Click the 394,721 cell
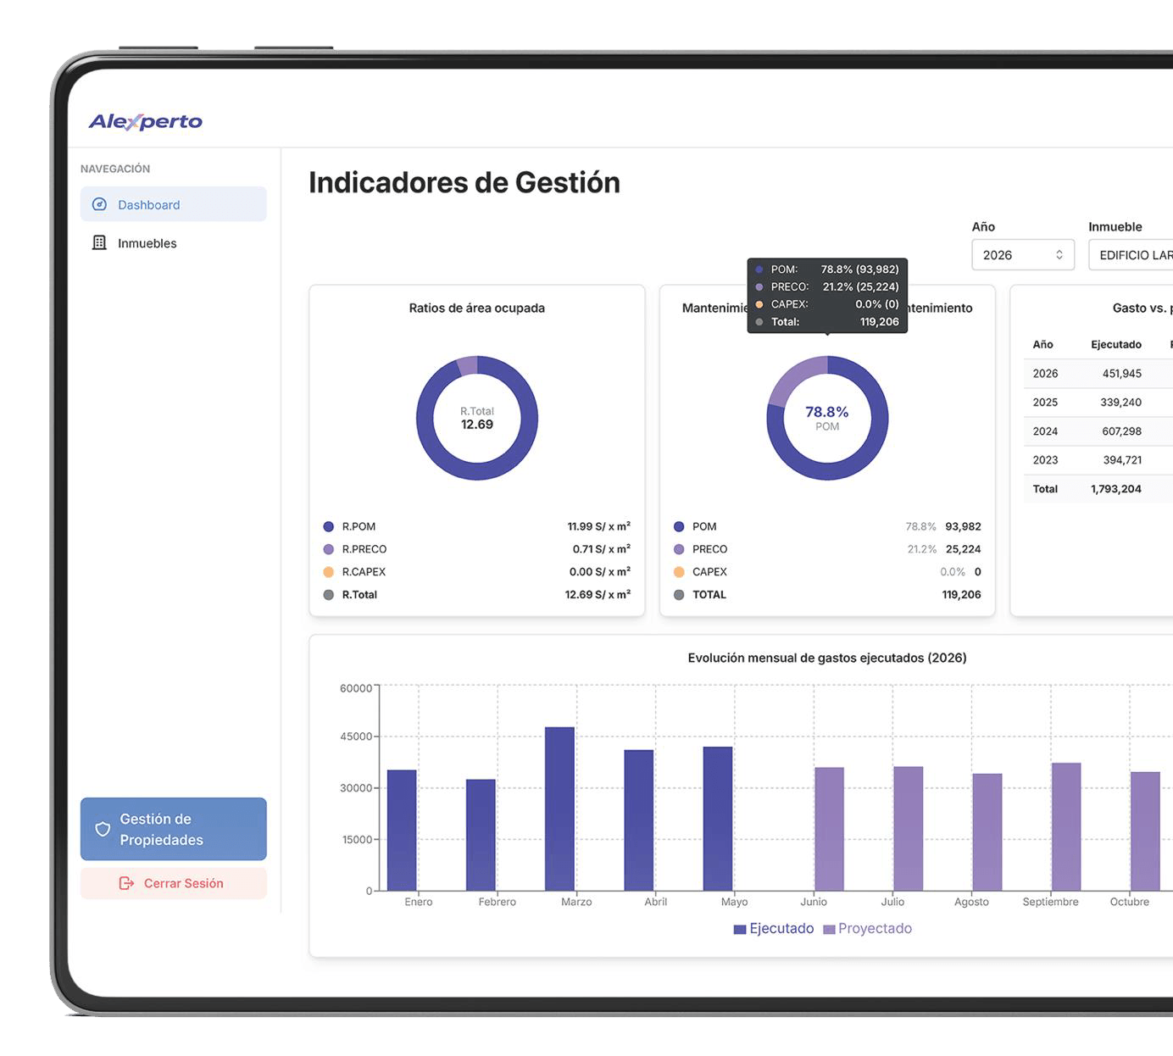This screenshot has height=1056, width=1173. (1123, 460)
